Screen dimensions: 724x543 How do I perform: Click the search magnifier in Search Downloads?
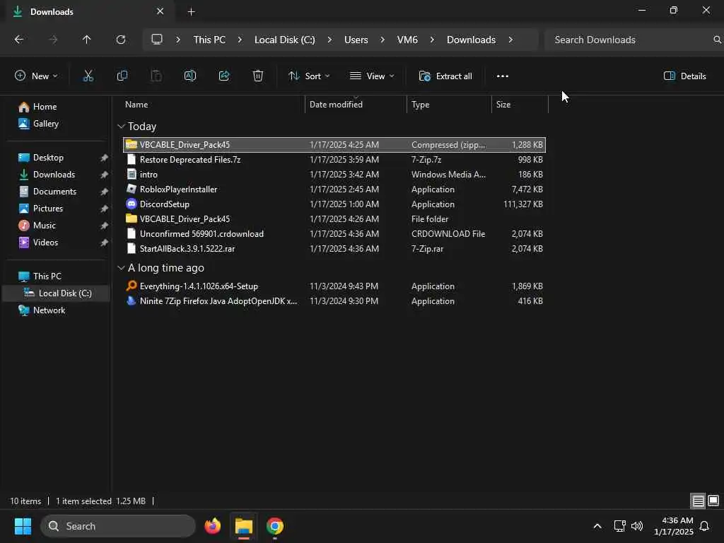[x=717, y=40]
